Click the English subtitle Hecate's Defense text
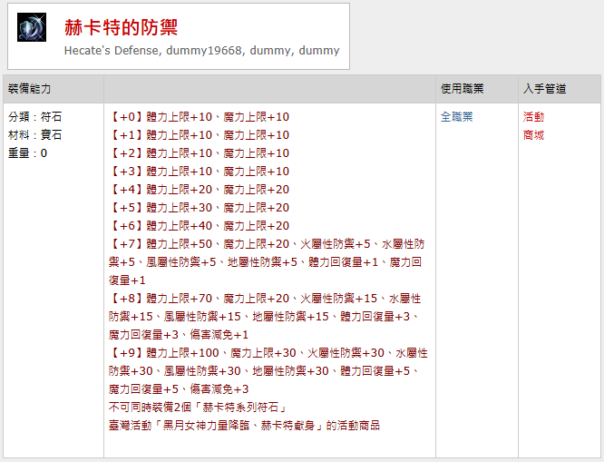This screenshot has height=462, width=604. [201, 50]
